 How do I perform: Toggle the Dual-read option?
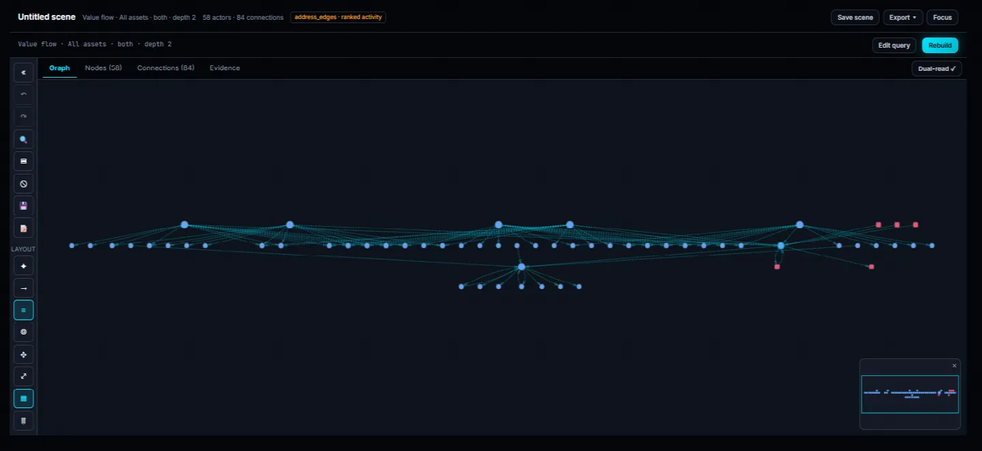click(x=936, y=69)
